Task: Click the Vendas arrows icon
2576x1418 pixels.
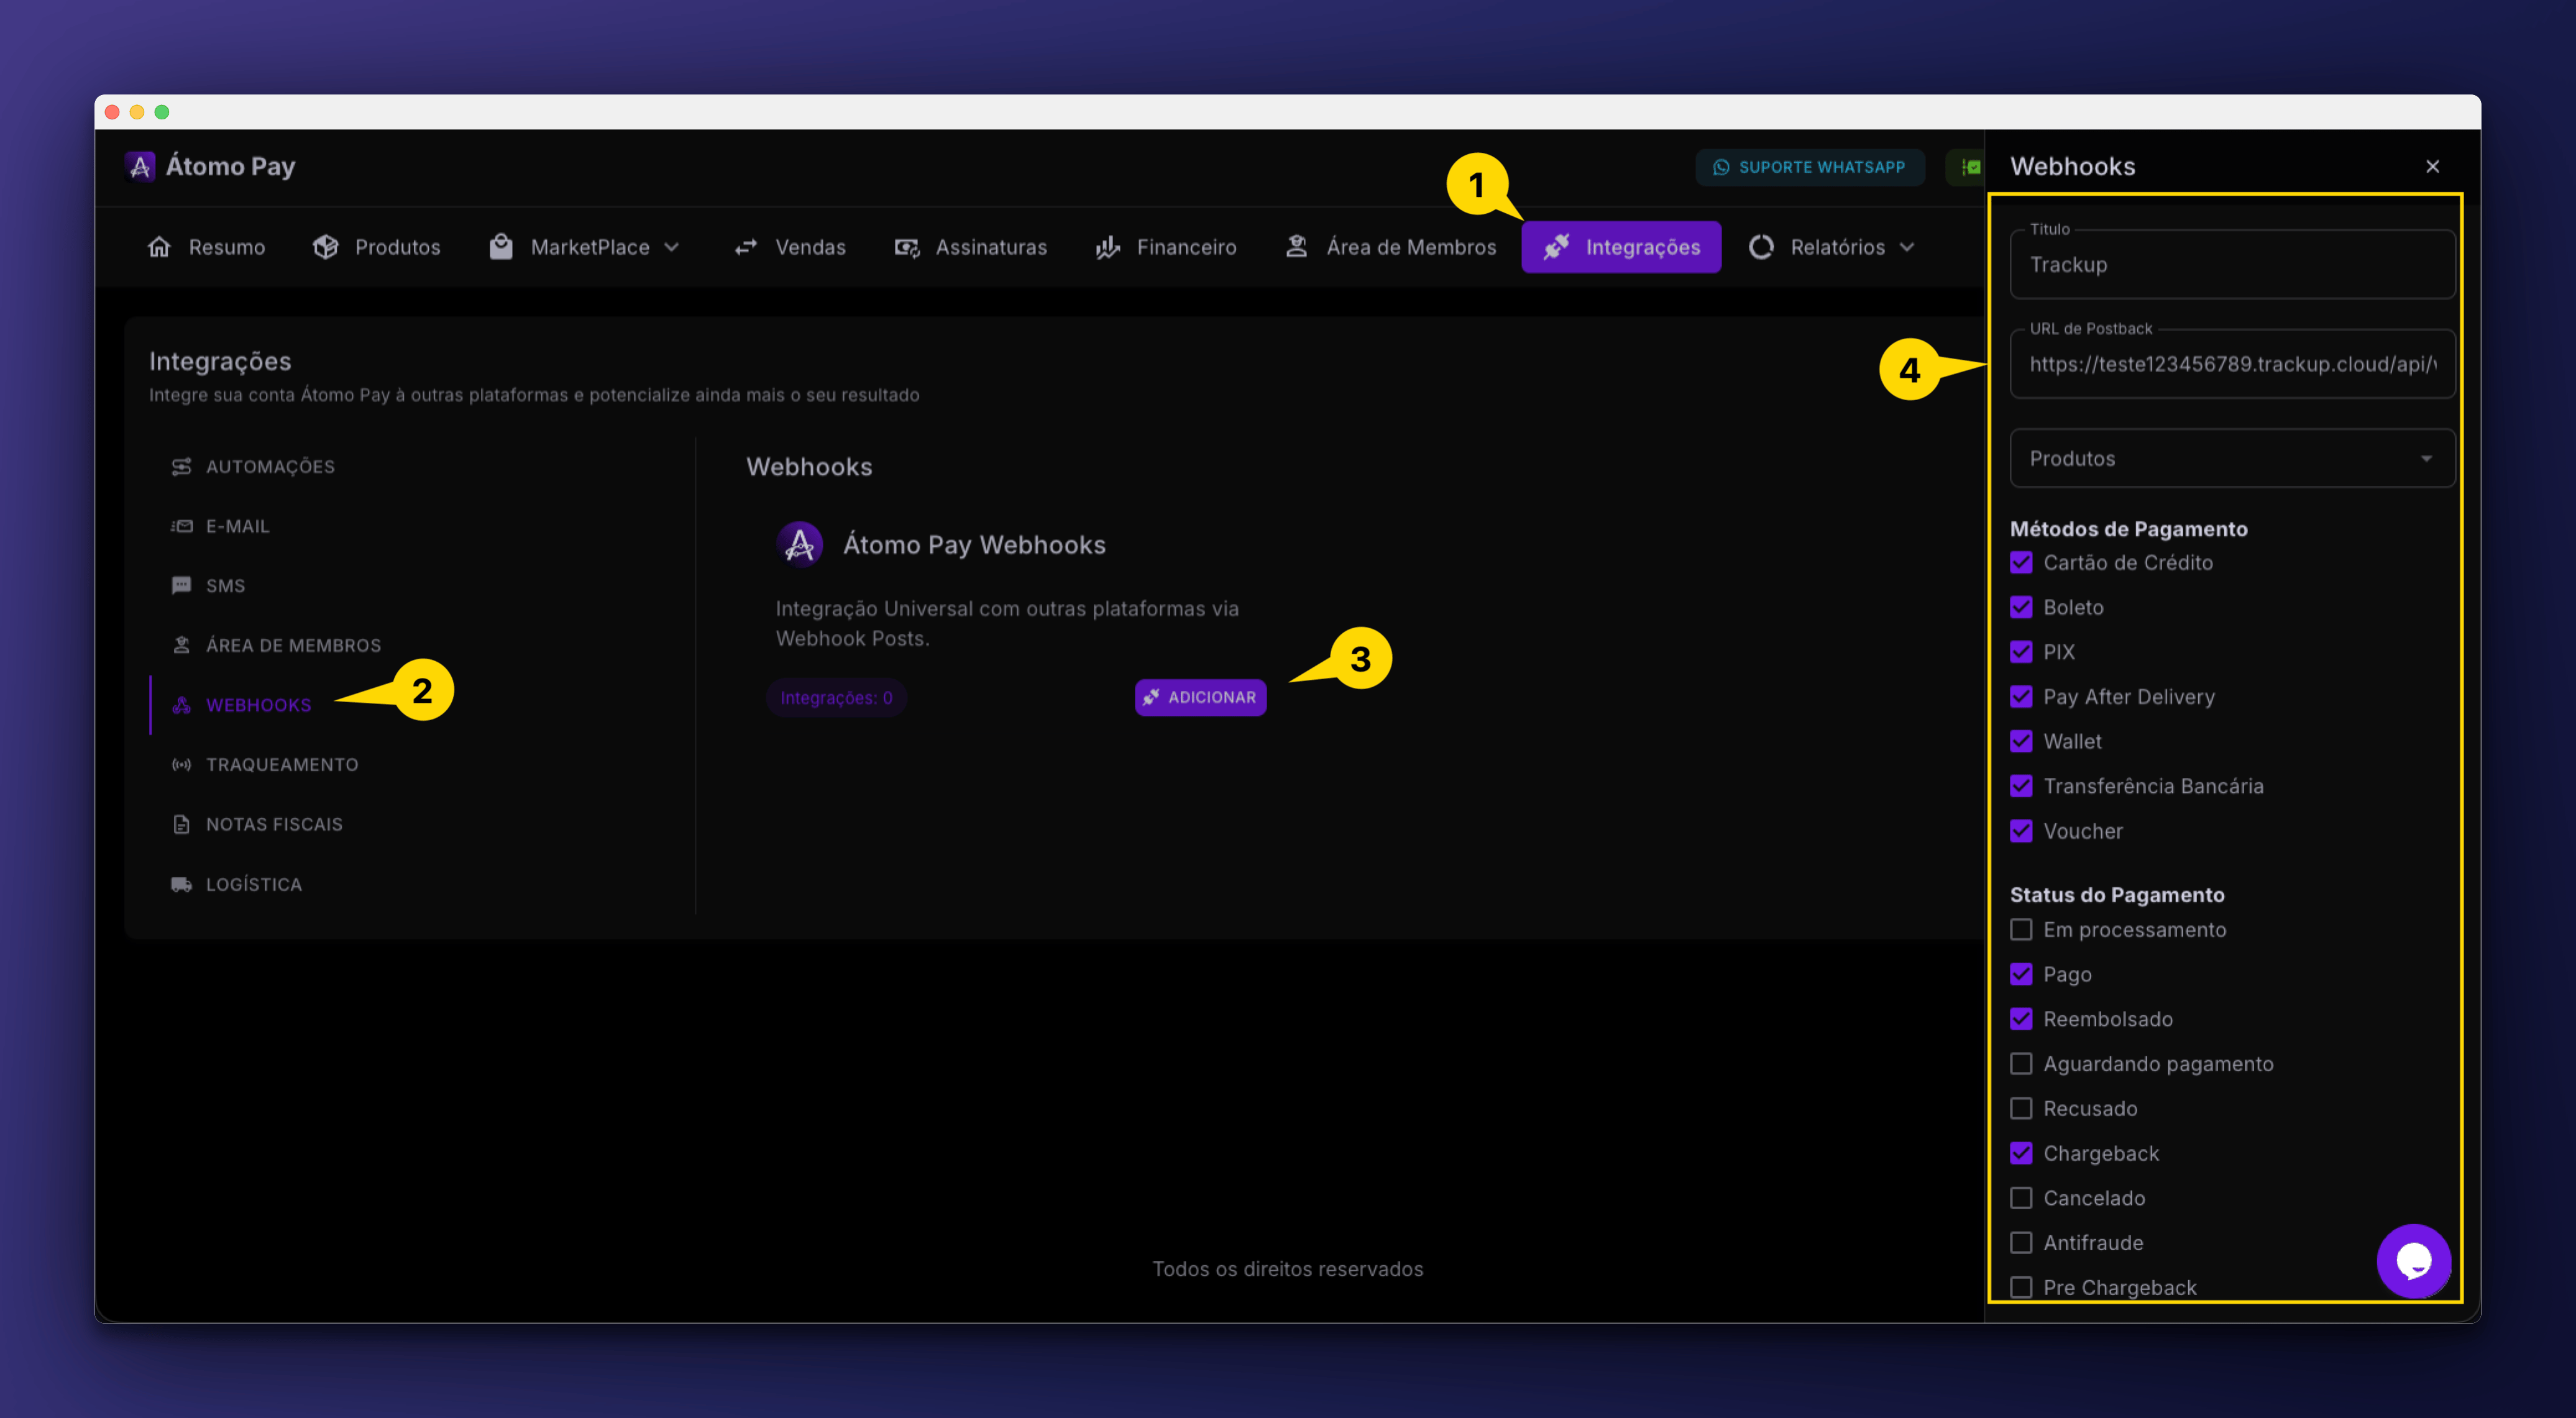Action: click(746, 247)
